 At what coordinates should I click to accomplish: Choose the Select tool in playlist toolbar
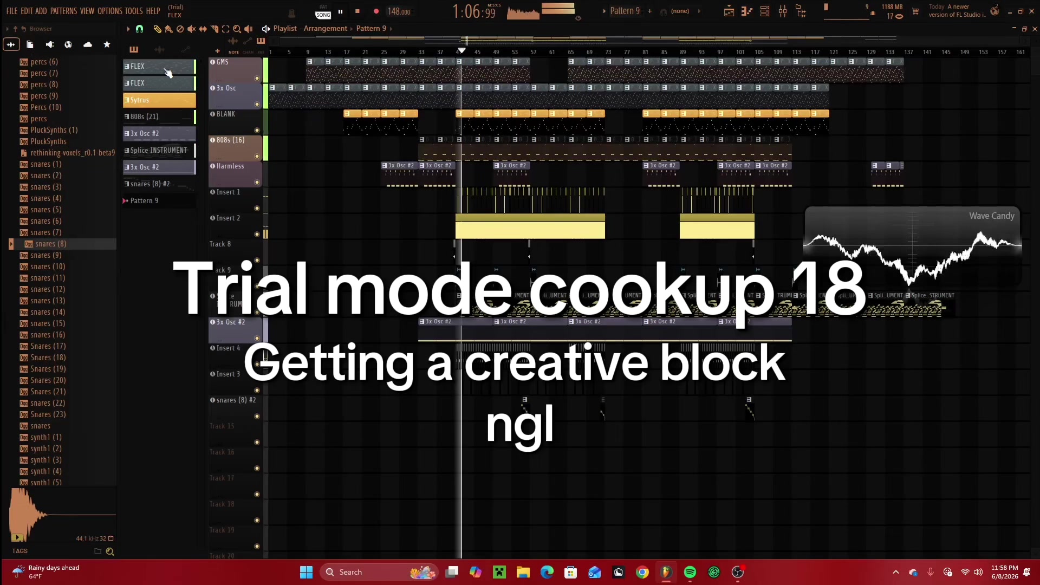tap(225, 29)
